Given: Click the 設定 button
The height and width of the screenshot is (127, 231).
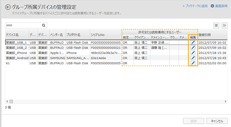Looking at the screenshot, I should (x=194, y=121).
